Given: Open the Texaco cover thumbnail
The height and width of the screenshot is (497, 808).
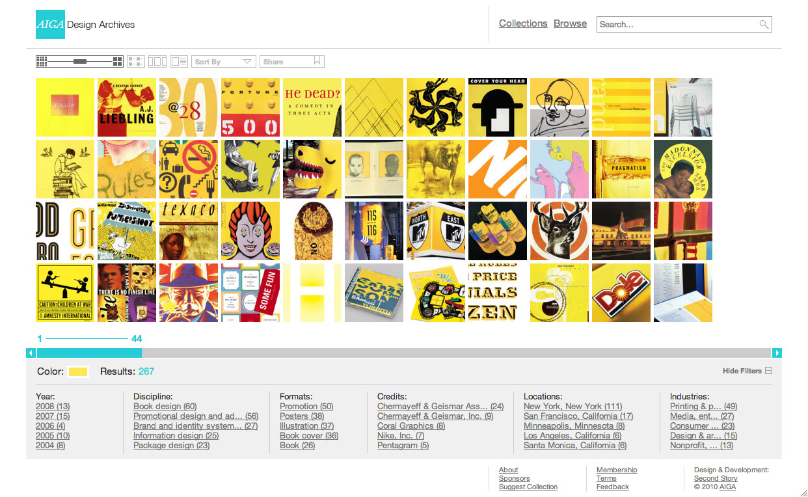Looking at the screenshot, I should point(189,231).
